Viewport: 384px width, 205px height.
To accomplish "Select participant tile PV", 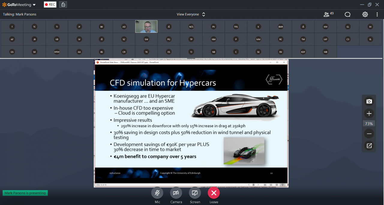I will 214,27.
